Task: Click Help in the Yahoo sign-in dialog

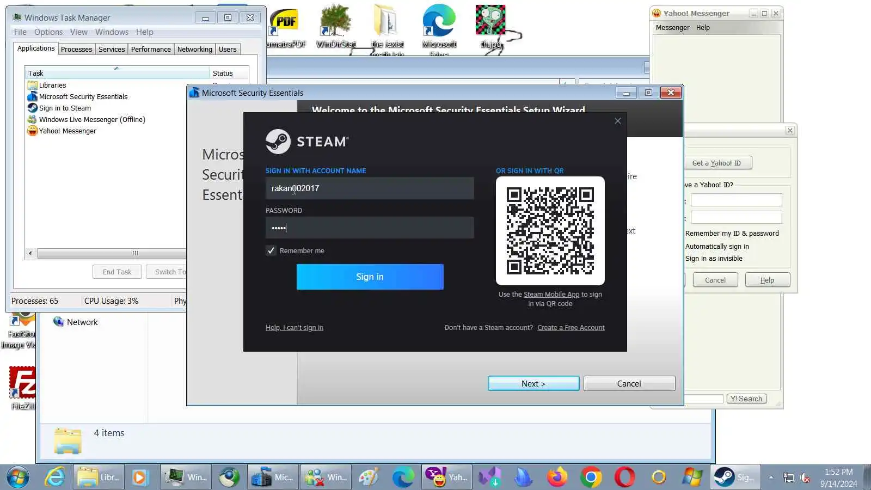Action: (x=768, y=280)
